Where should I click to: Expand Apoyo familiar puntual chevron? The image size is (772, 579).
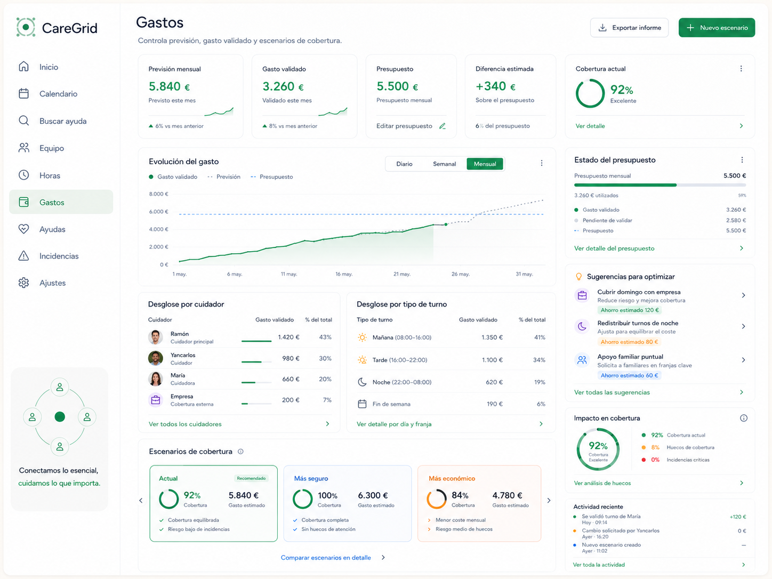(x=743, y=360)
